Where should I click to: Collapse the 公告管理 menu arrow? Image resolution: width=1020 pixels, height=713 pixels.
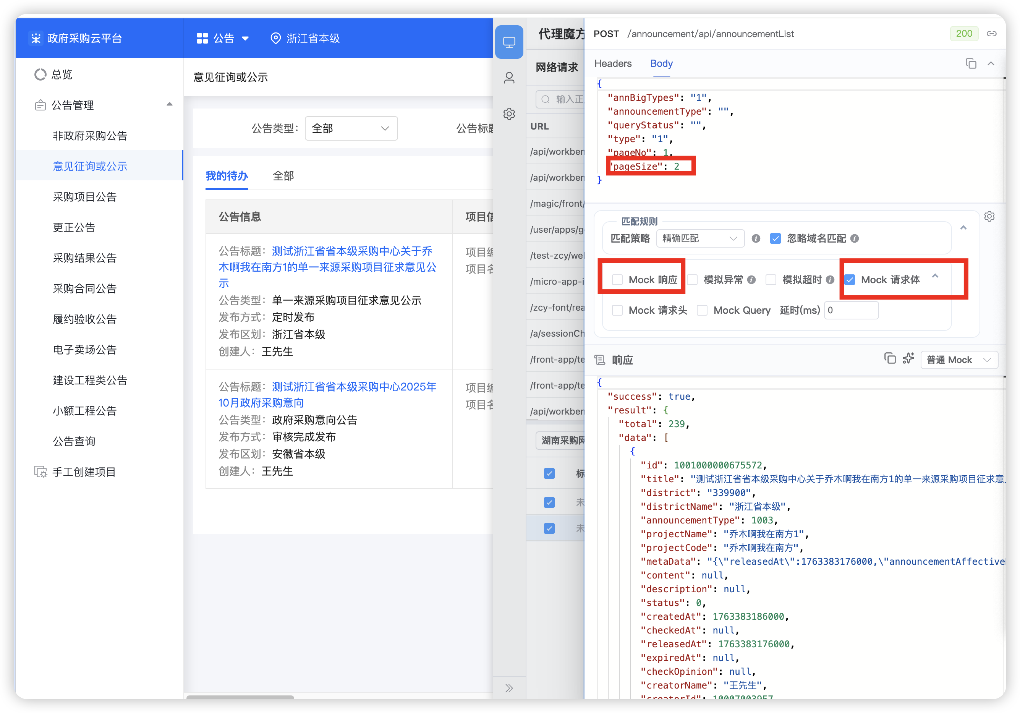pos(169,104)
